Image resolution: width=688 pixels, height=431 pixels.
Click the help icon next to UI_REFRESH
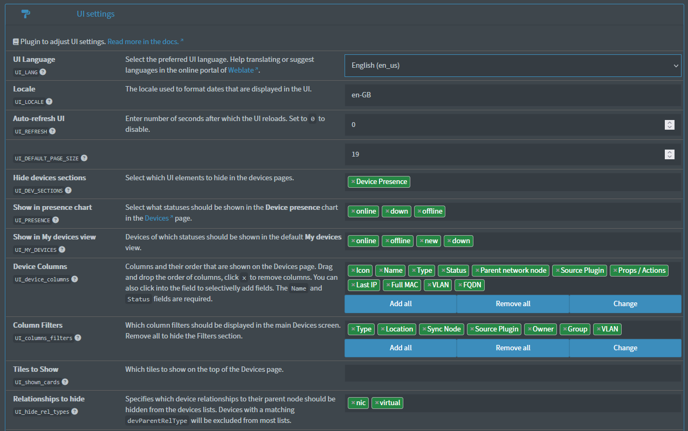pos(52,131)
